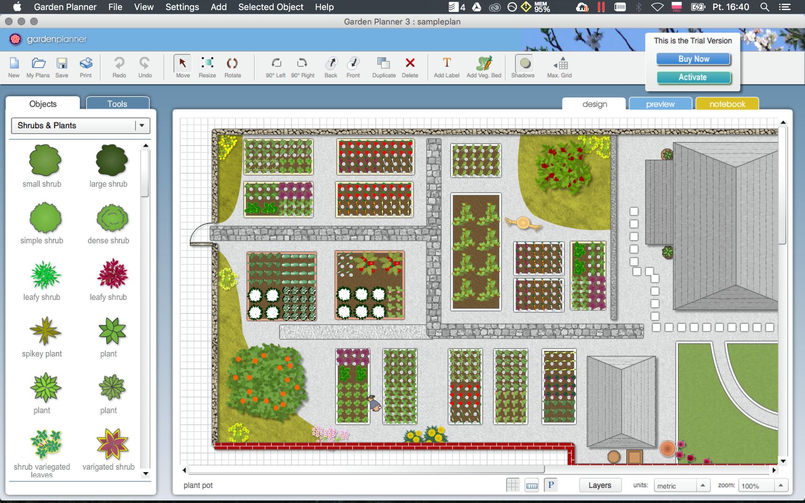Viewport: 805px width, 503px height.
Task: Pick the green leafy shrub object
Action: click(45, 275)
